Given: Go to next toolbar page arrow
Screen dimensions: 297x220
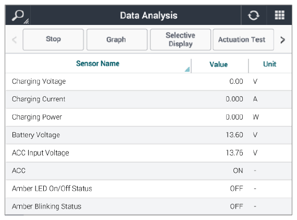Looking at the screenshot, I should click(x=282, y=40).
